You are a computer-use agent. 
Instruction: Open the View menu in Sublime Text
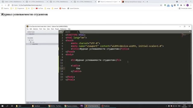point(44,29)
